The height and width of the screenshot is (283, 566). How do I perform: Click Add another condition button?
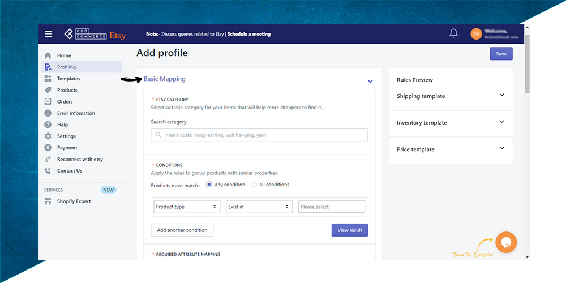(x=182, y=230)
